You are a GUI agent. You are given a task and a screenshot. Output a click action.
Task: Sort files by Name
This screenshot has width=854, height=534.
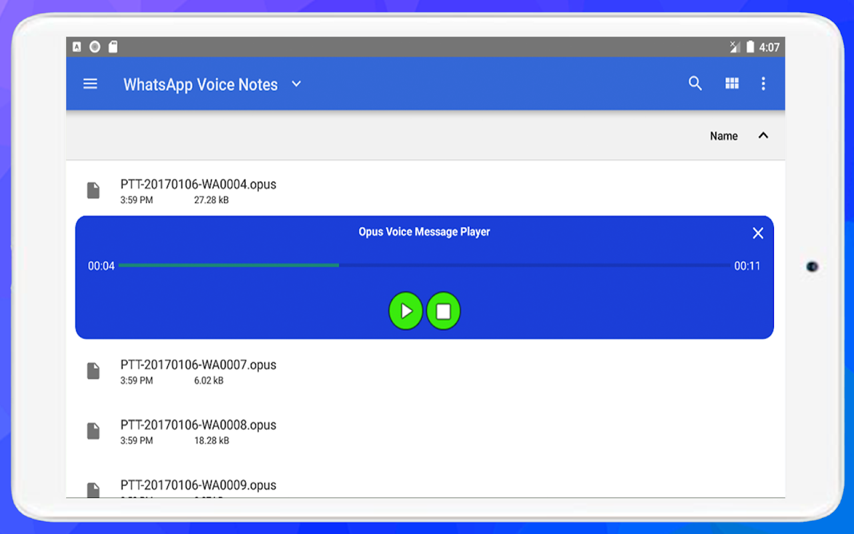[x=724, y=136]
